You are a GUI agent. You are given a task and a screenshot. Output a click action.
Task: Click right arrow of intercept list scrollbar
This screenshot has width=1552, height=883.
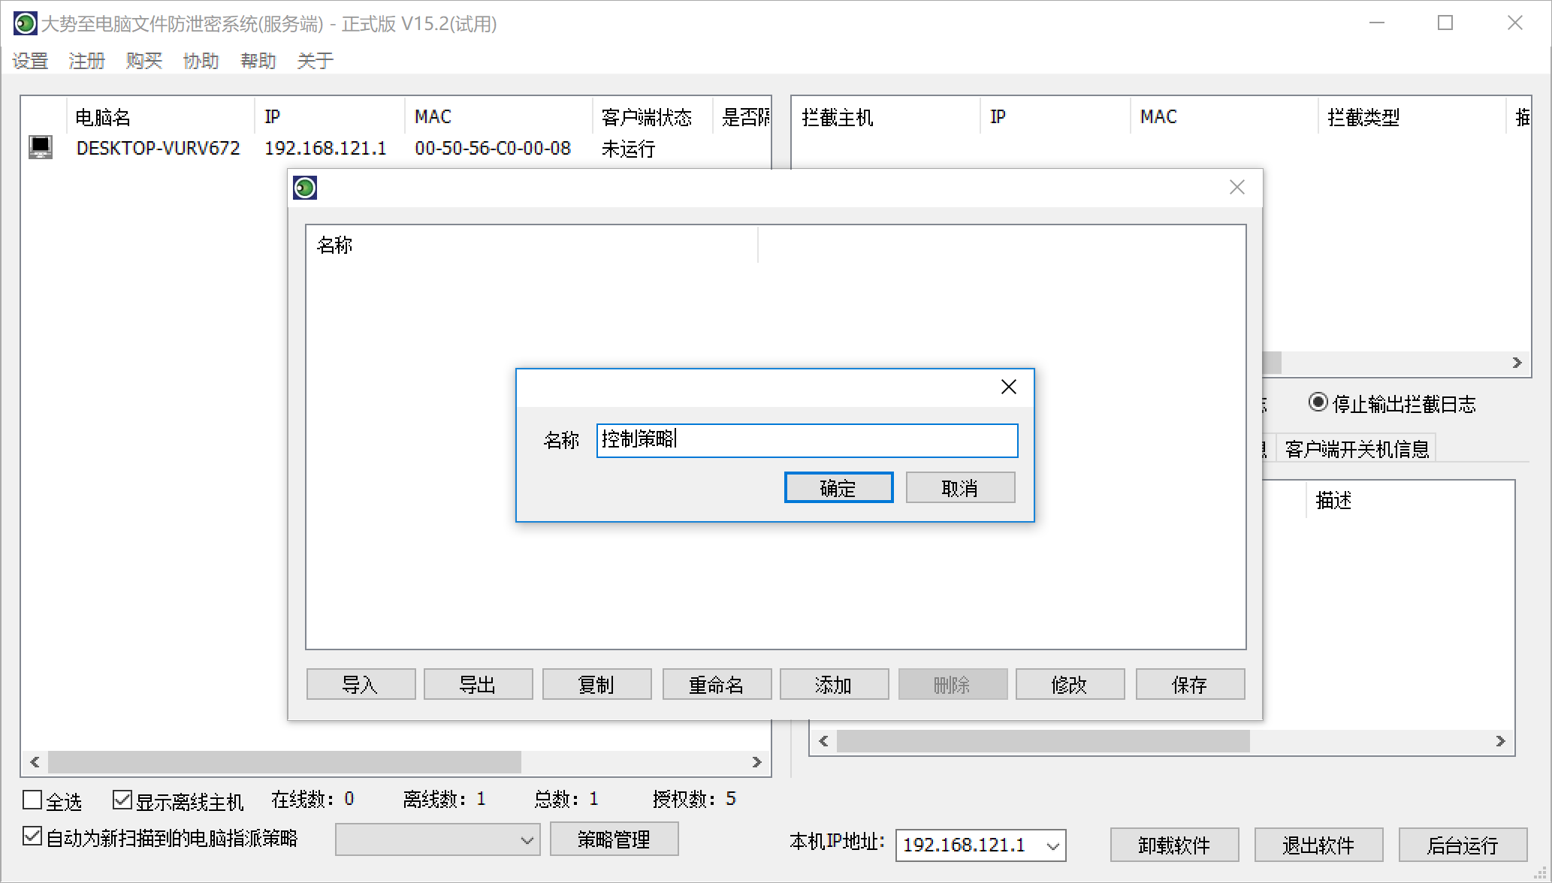[1517, 363]
